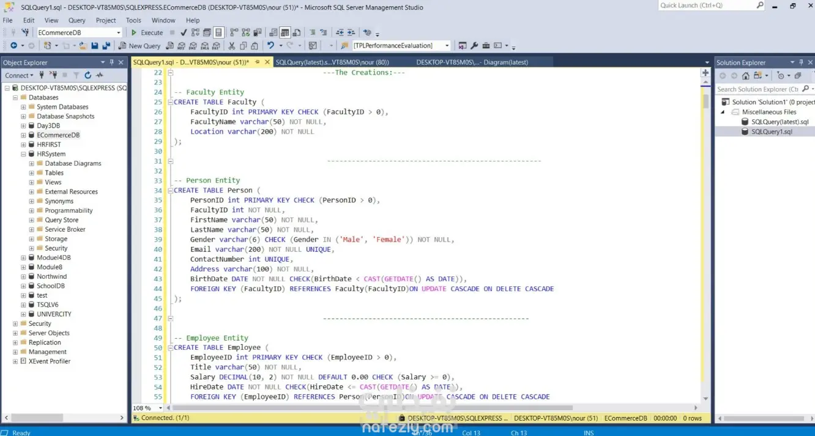Toggle Results to Grid output mode
The height and width of the screenshot is (436, 815).
285,32
